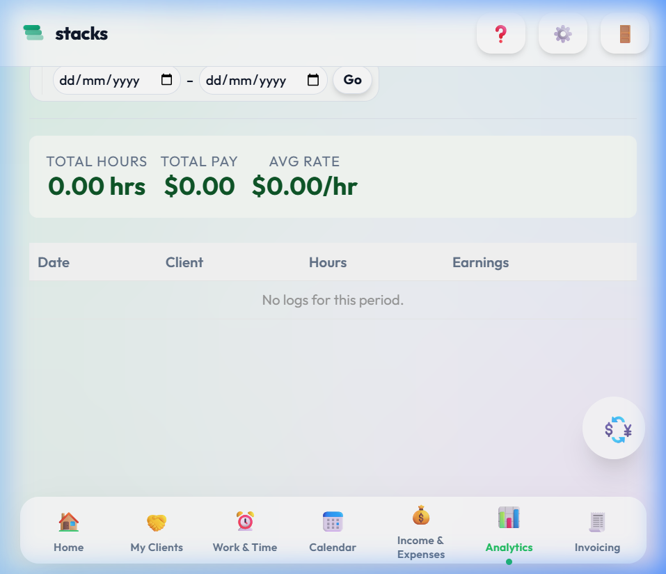Open the currency converter floating button
The height and width of the screenshot is (574, 666).
[x=613, y=428]
